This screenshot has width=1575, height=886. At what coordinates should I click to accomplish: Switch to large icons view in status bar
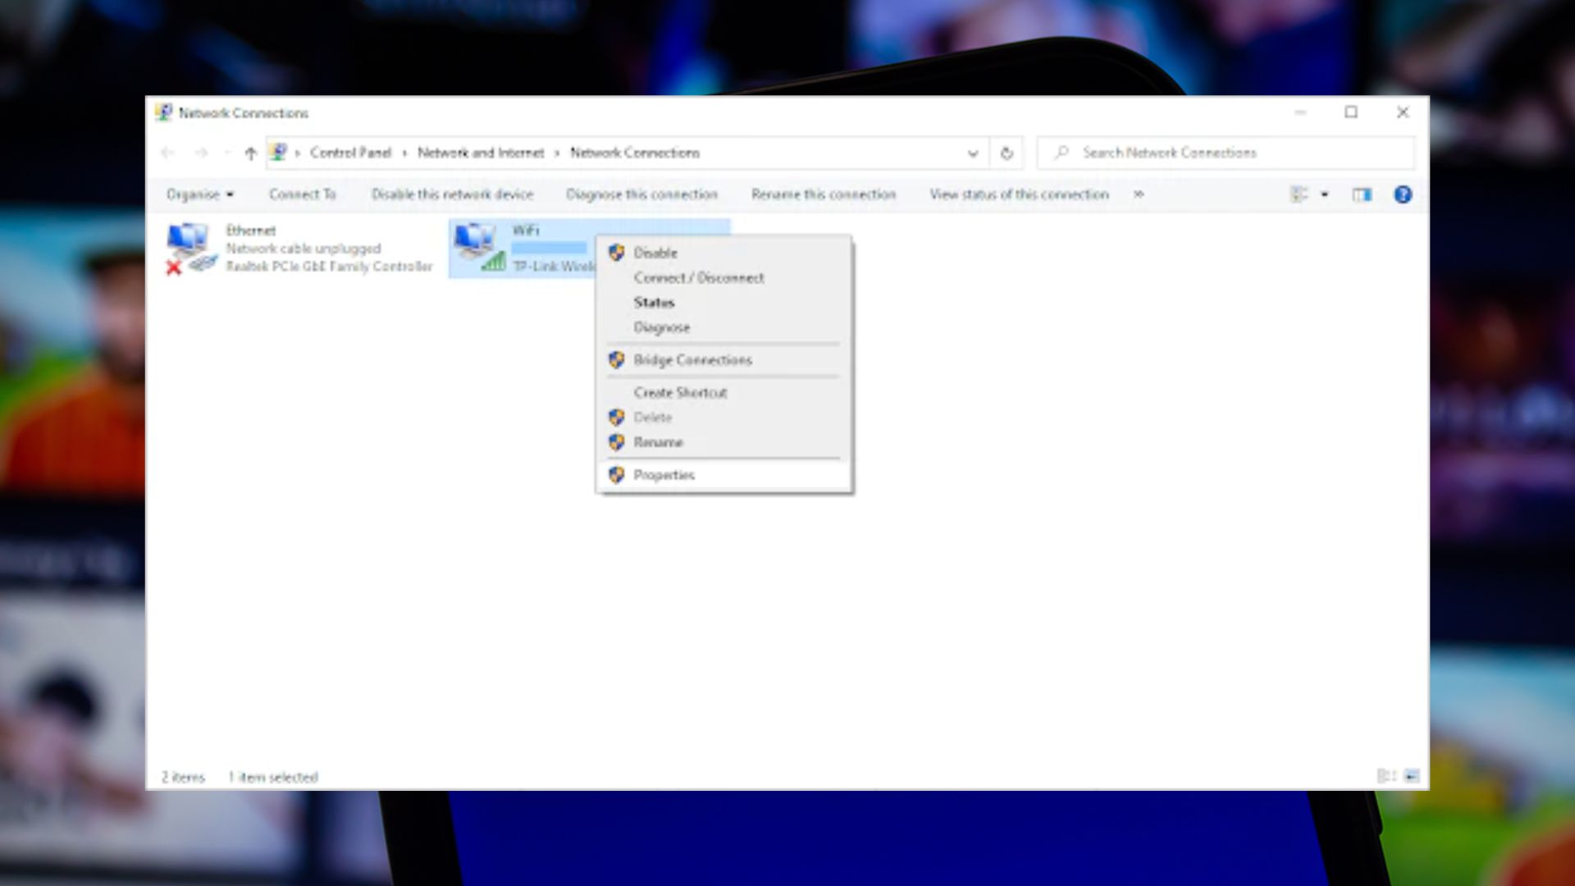[x=1411, y=776]
